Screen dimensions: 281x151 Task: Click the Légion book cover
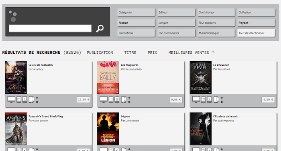coord(108,129)
